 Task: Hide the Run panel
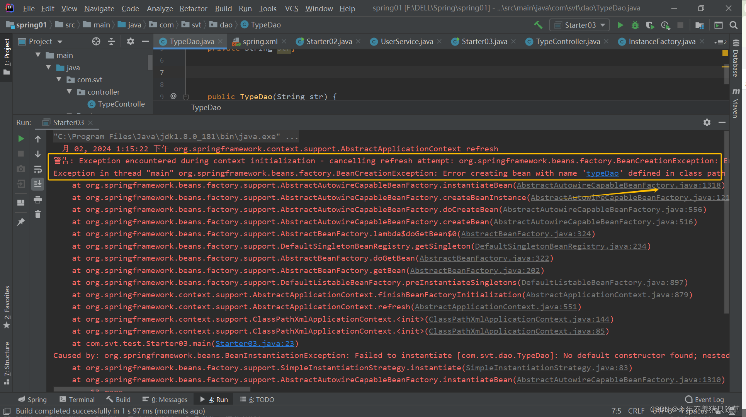(x=722, y=122)
